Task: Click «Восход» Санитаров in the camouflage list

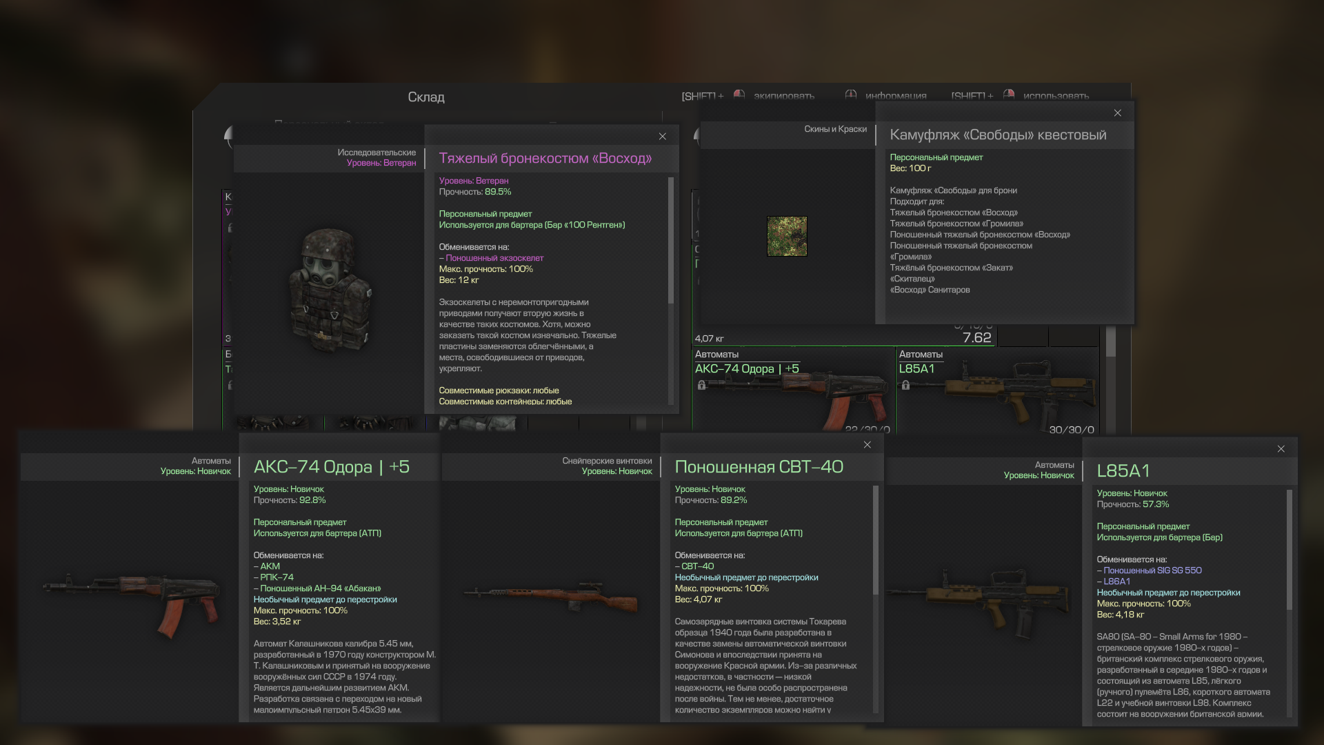Action: 930,290
